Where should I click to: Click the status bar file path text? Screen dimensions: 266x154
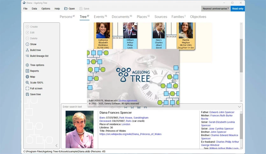64,151
